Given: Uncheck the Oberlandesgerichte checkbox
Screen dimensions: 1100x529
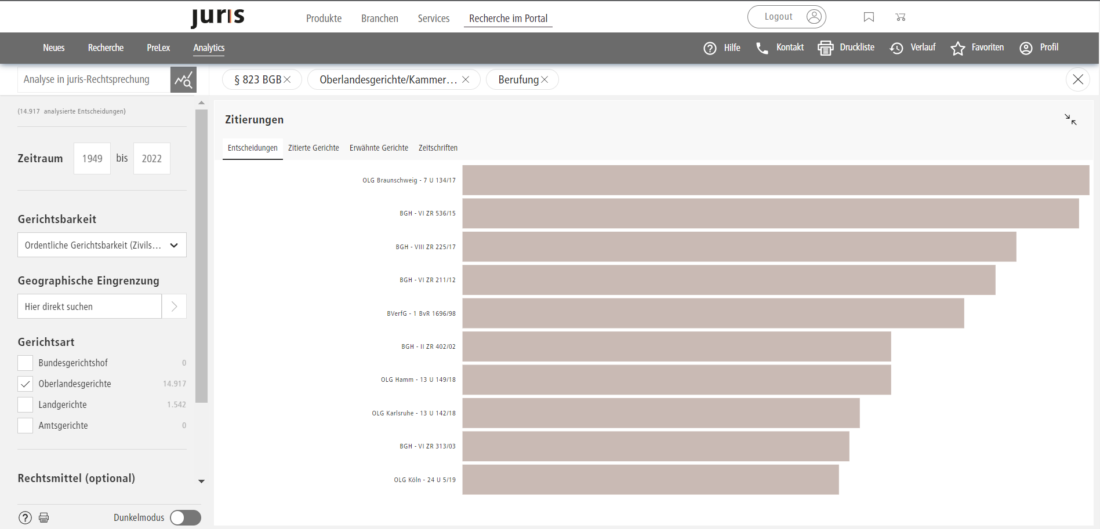Looking at the screenshot, I should point(26,384).
